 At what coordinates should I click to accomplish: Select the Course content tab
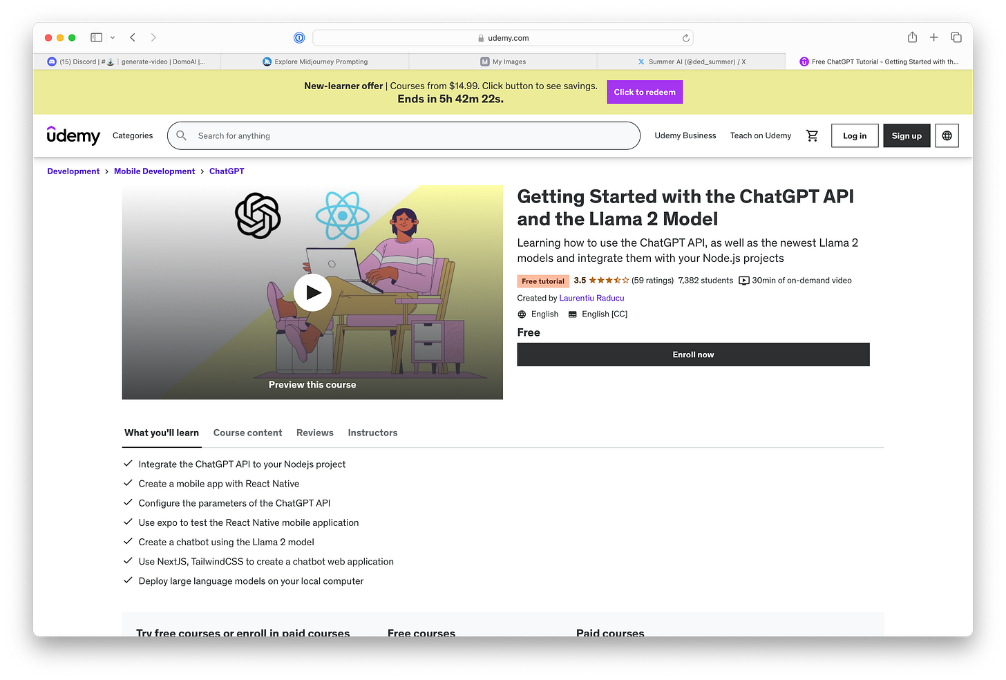click(247, 433)
